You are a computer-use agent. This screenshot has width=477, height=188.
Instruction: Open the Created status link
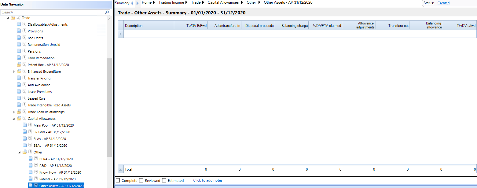443,3
